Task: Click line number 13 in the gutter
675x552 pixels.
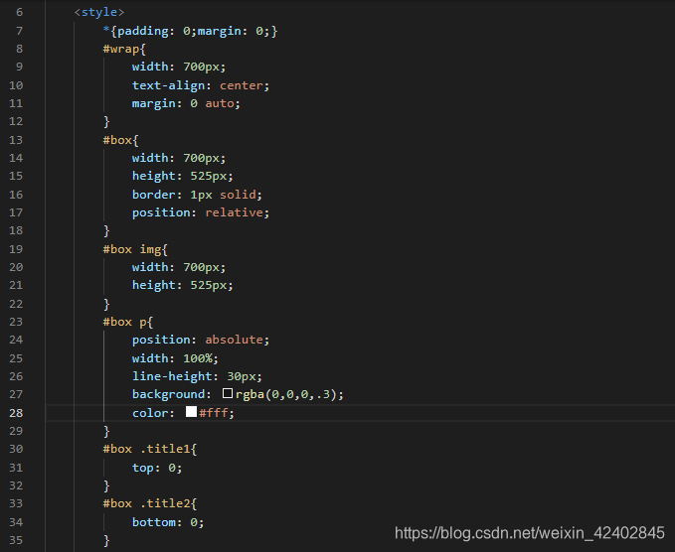Action: point(16,140)
